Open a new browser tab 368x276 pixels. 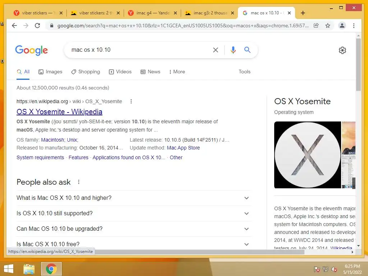point(303,13)
